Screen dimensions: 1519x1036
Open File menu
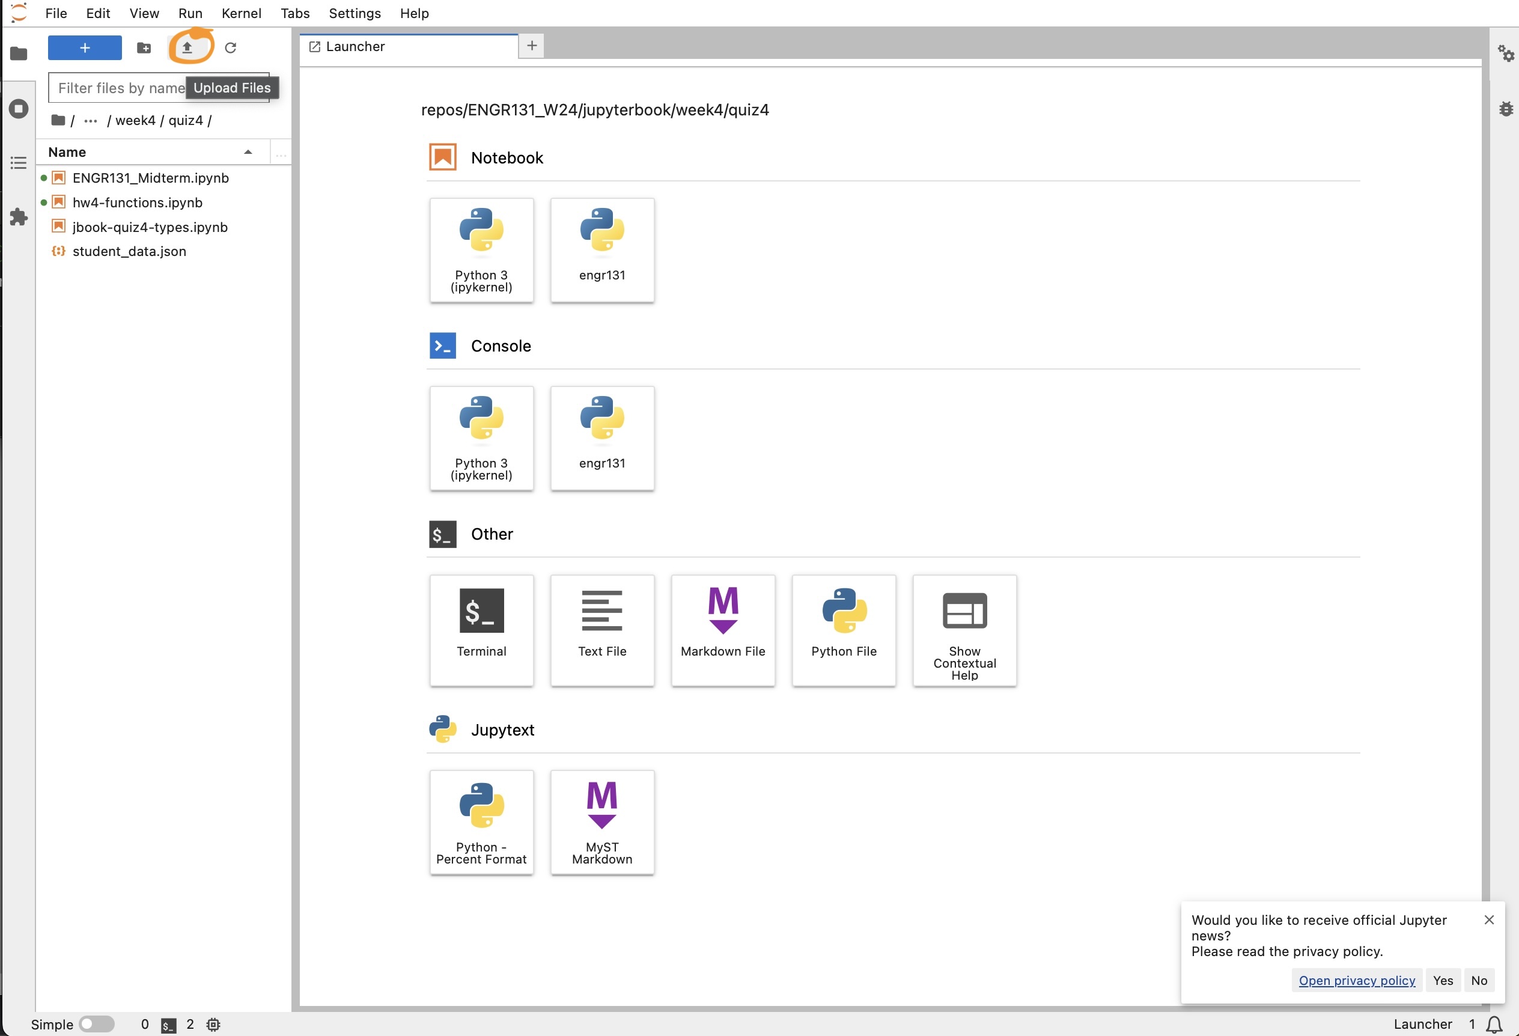coord(56,13)
